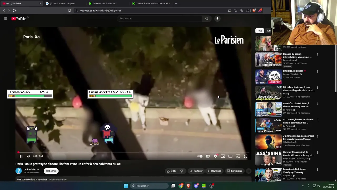Mute the video with the speaker icon
Screen dimensions: 337x190
coord(28,156)
